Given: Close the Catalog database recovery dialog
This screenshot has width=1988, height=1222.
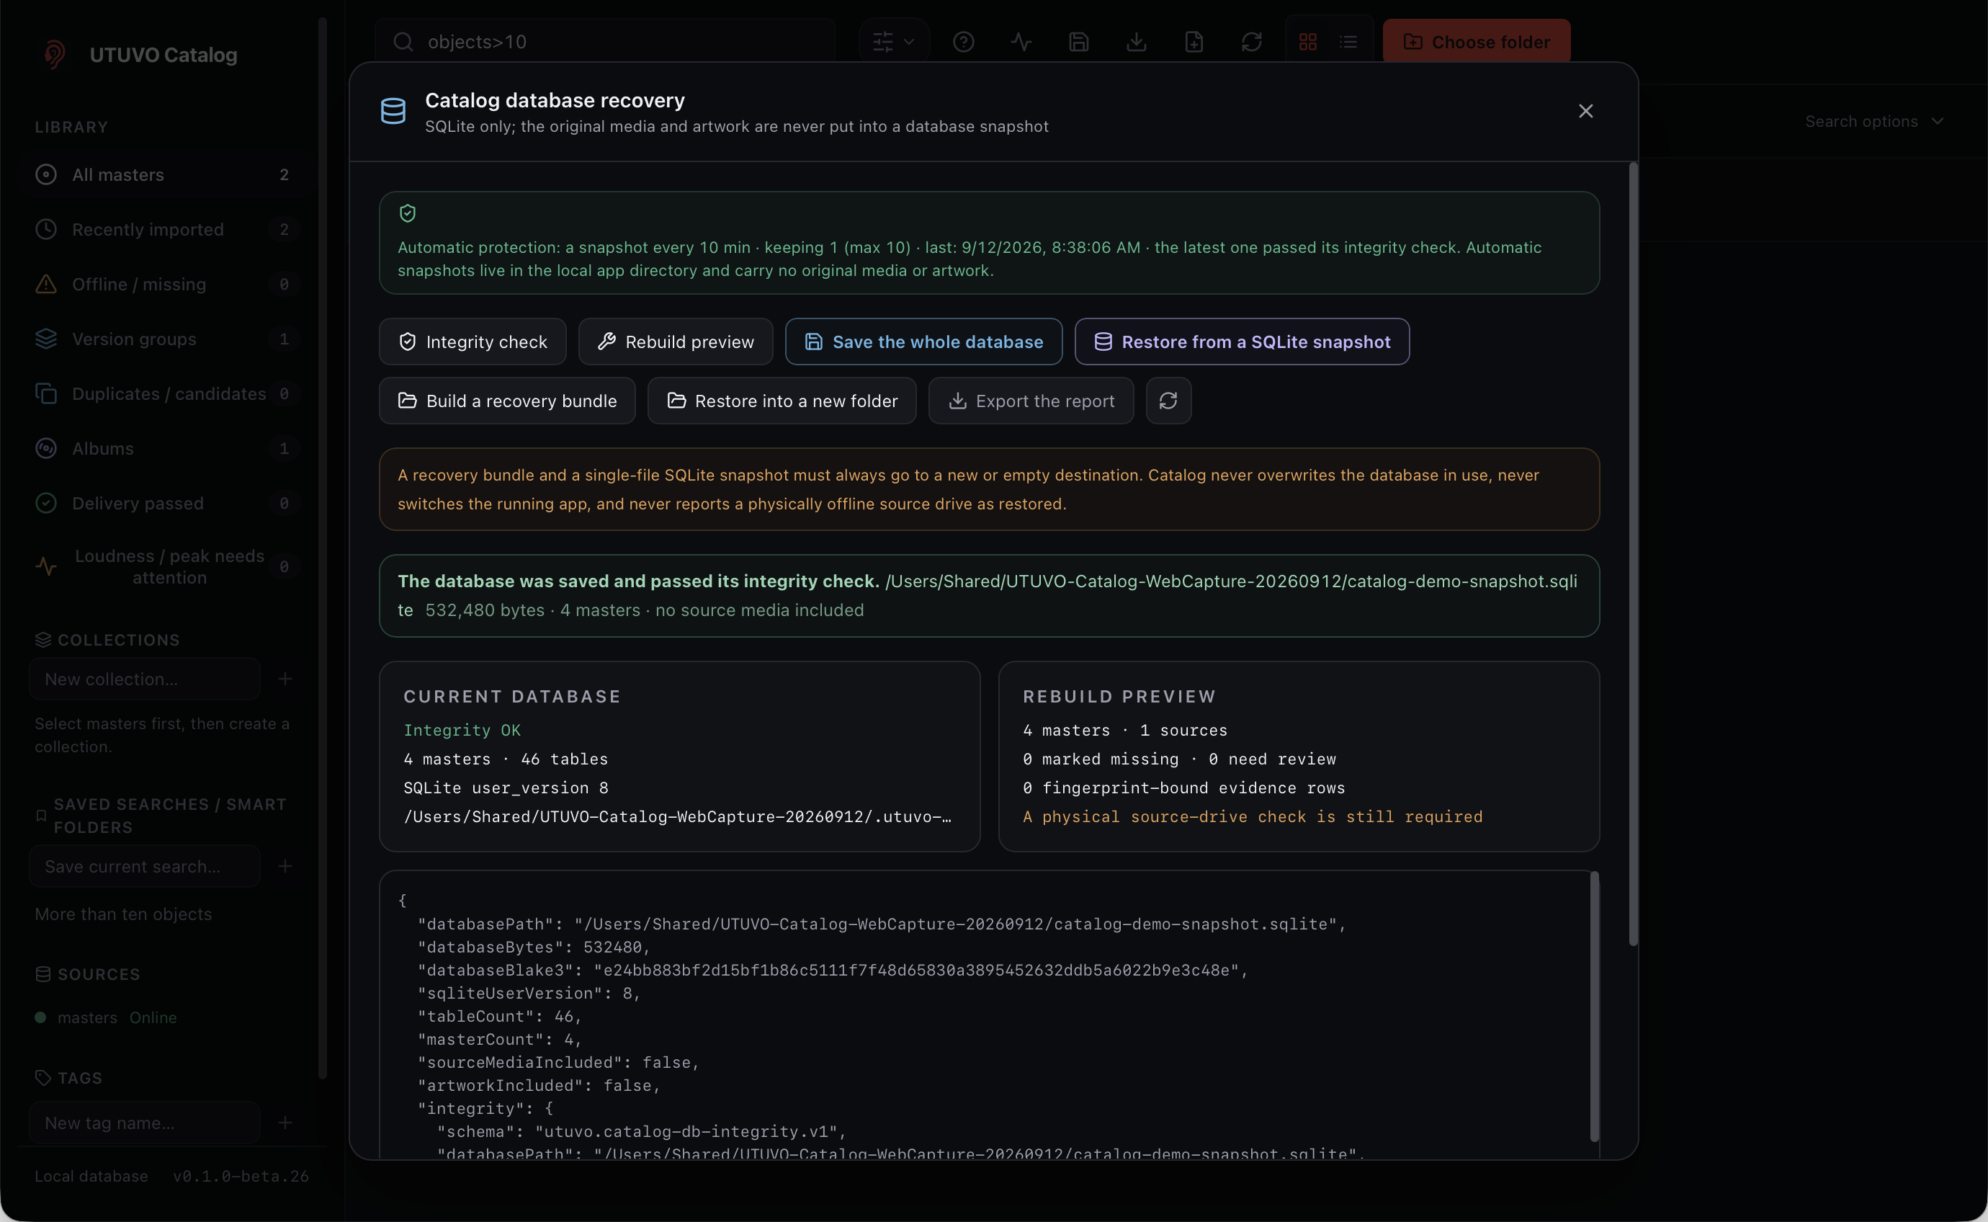Looking at the screenshot, I should coord(1585,111).
